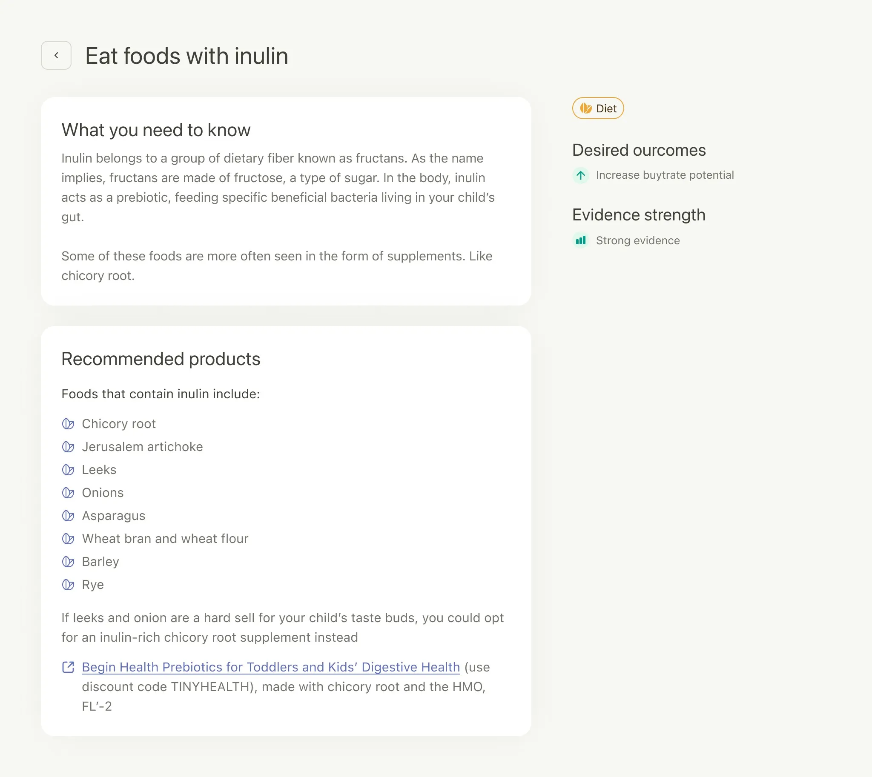
Task: Click the Strong evidence label text
Action: click(638, 240)
